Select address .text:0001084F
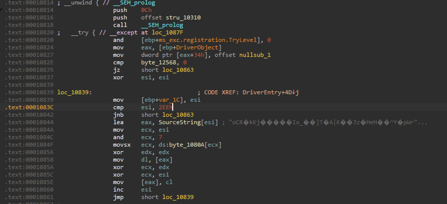This screenshot has width=447, height=204. coord(29,145)
